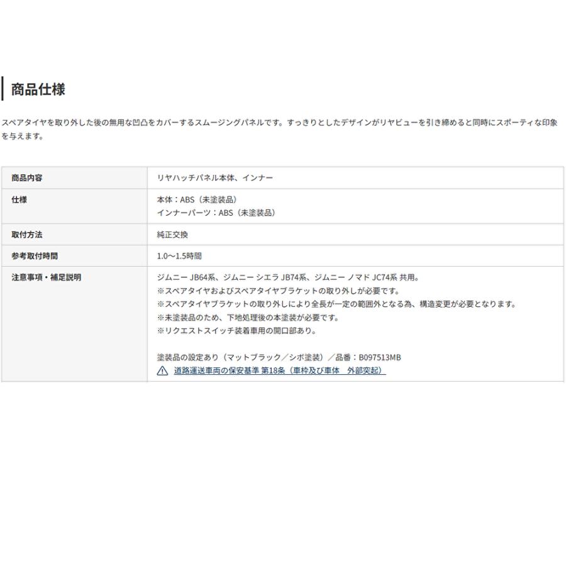The image size is (566, 566).
Task: Select the 商品仕様 section heading
Action: coord(38,89)
